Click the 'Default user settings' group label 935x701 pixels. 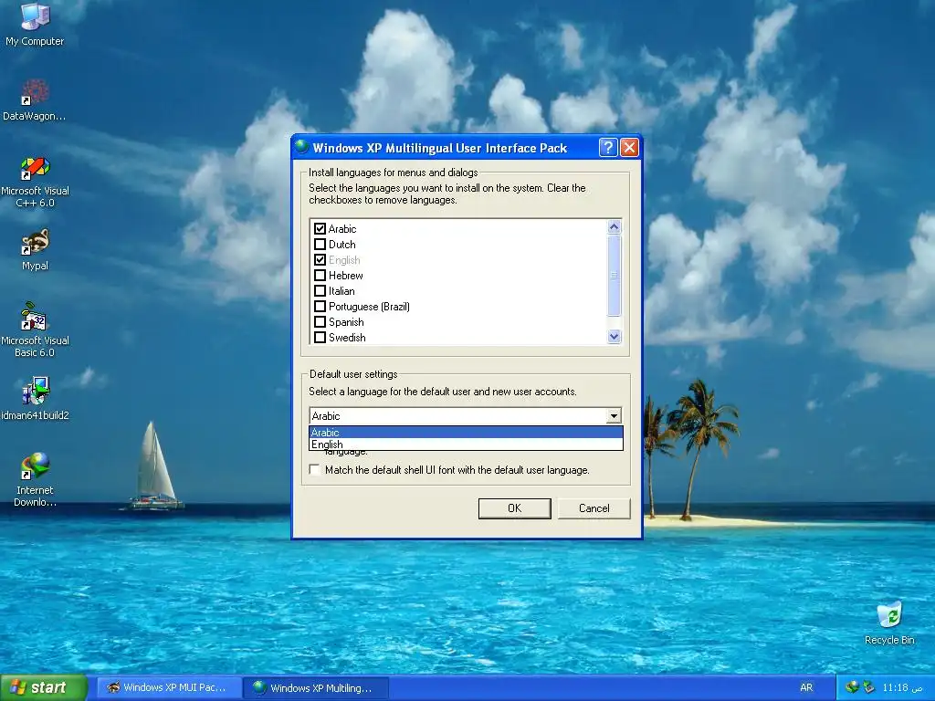(353, 373)
